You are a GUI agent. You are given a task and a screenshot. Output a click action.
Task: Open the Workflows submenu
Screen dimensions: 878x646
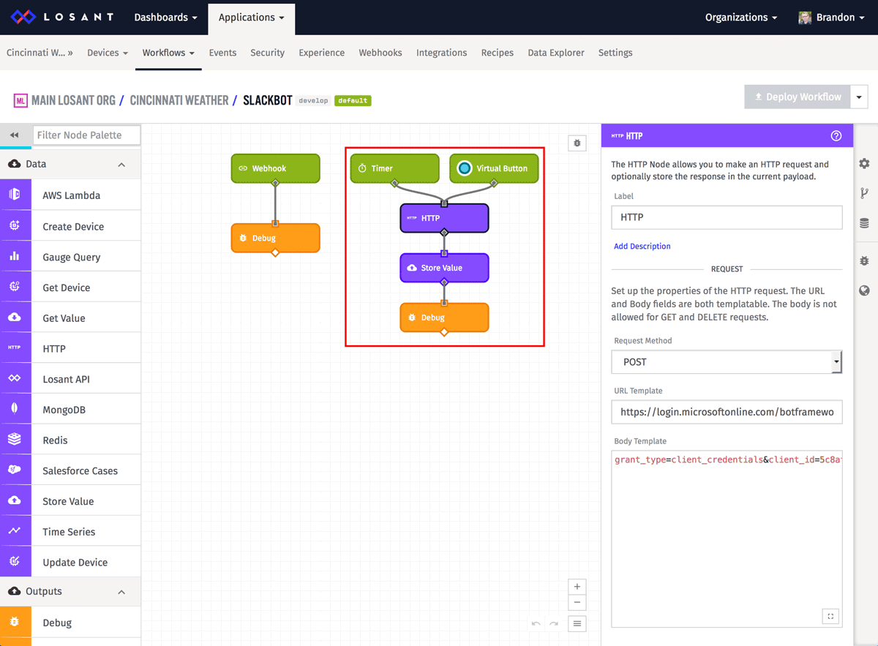(x=168, y=53)
